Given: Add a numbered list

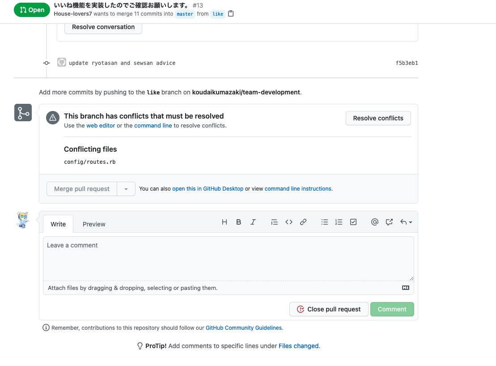Looking at the screenshot, I should coord(339,222).
